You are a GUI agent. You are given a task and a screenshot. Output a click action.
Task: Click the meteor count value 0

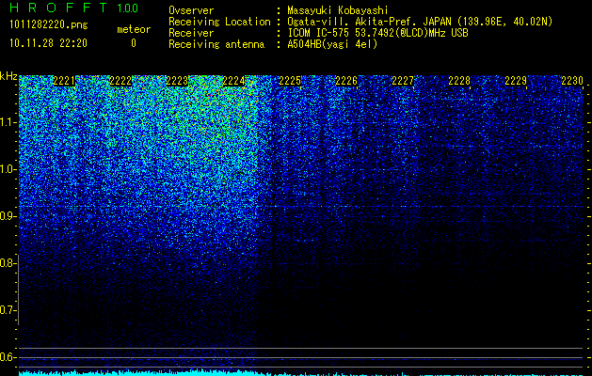(134, 43)
